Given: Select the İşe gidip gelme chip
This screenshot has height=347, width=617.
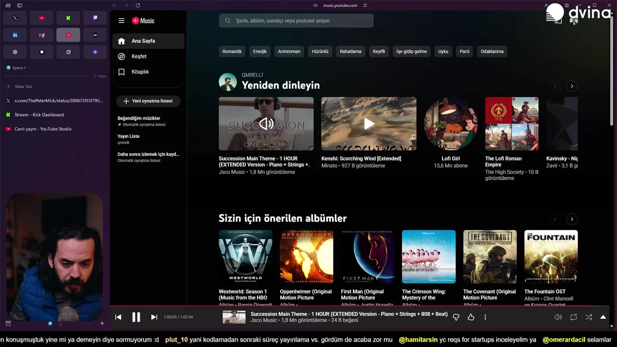Looking at the screenshot, I should pos(412,52).
